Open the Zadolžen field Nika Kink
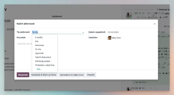Viewport: 174px width, 95px height. [116, 38]
